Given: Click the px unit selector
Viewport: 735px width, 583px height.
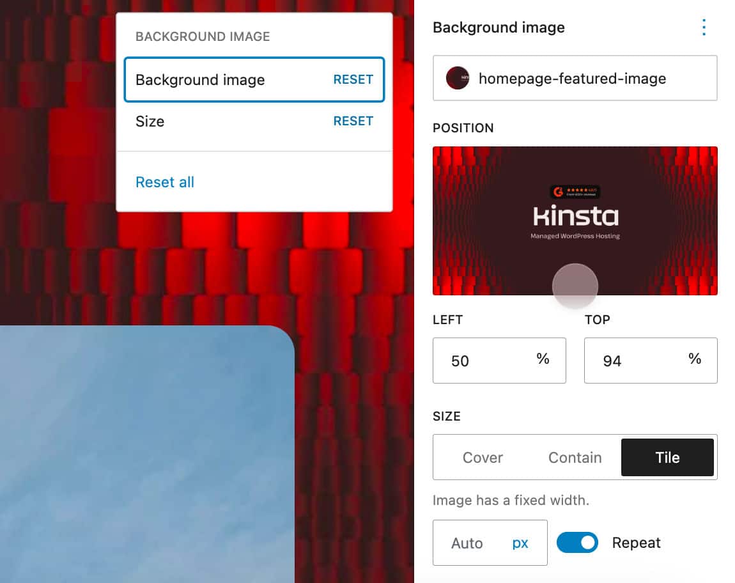Looking at the screenshot, I should click(520, 543).
